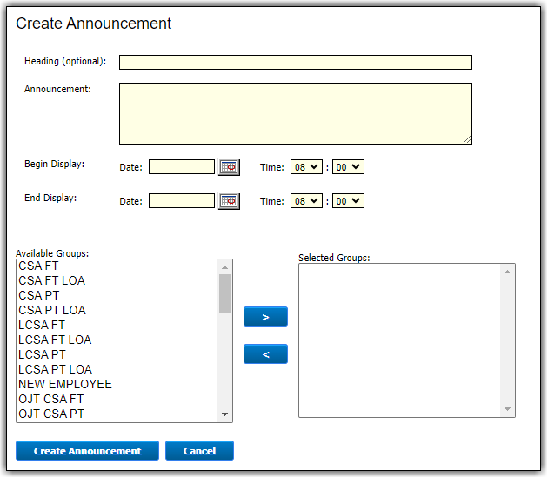Click Available Groups scrollbar thumb

click(x=224, y=293)
